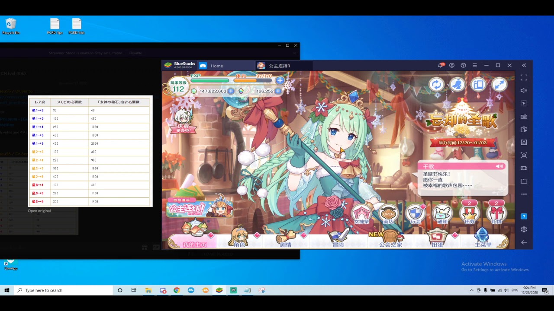Open the embedded star-rank table image
Screen dimensions: 554x311
(91, 152)
